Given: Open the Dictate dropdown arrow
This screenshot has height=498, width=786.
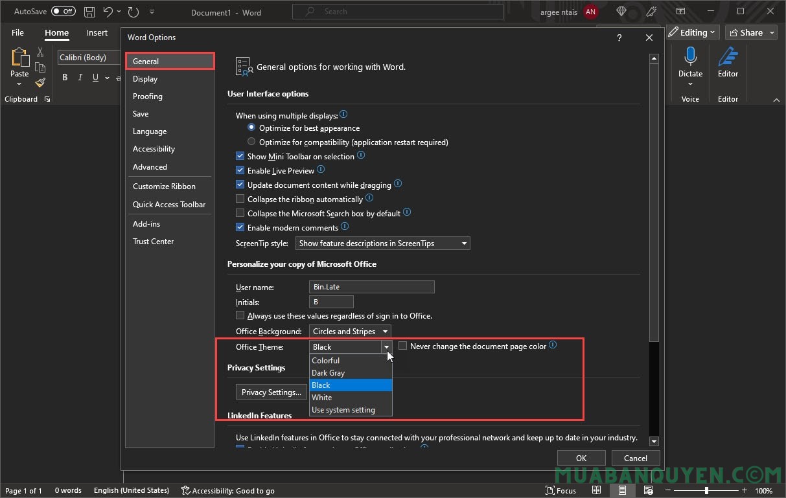Looking at the screenshot, I should pos(690,84).
